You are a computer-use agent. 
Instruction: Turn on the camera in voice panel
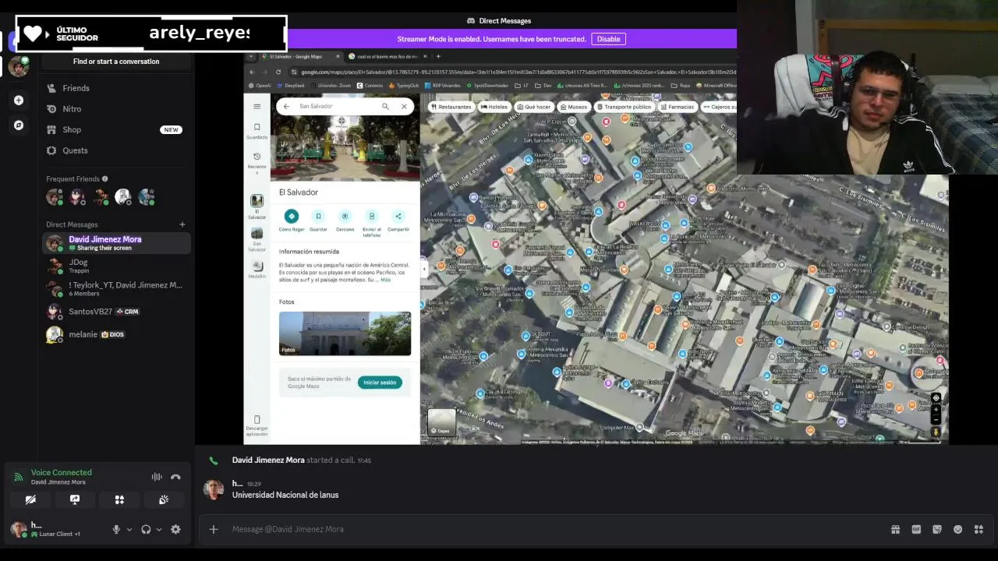[x=30, y=499]
